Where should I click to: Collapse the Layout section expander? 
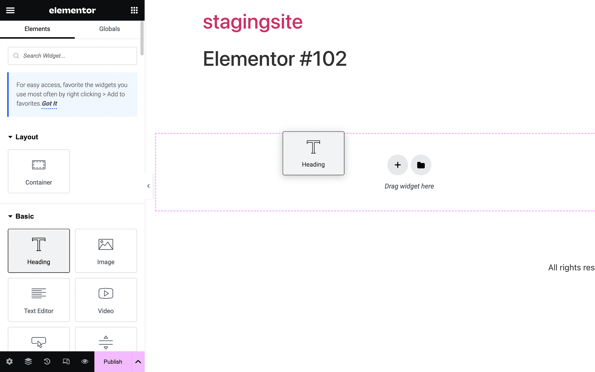tap(10, 137)
